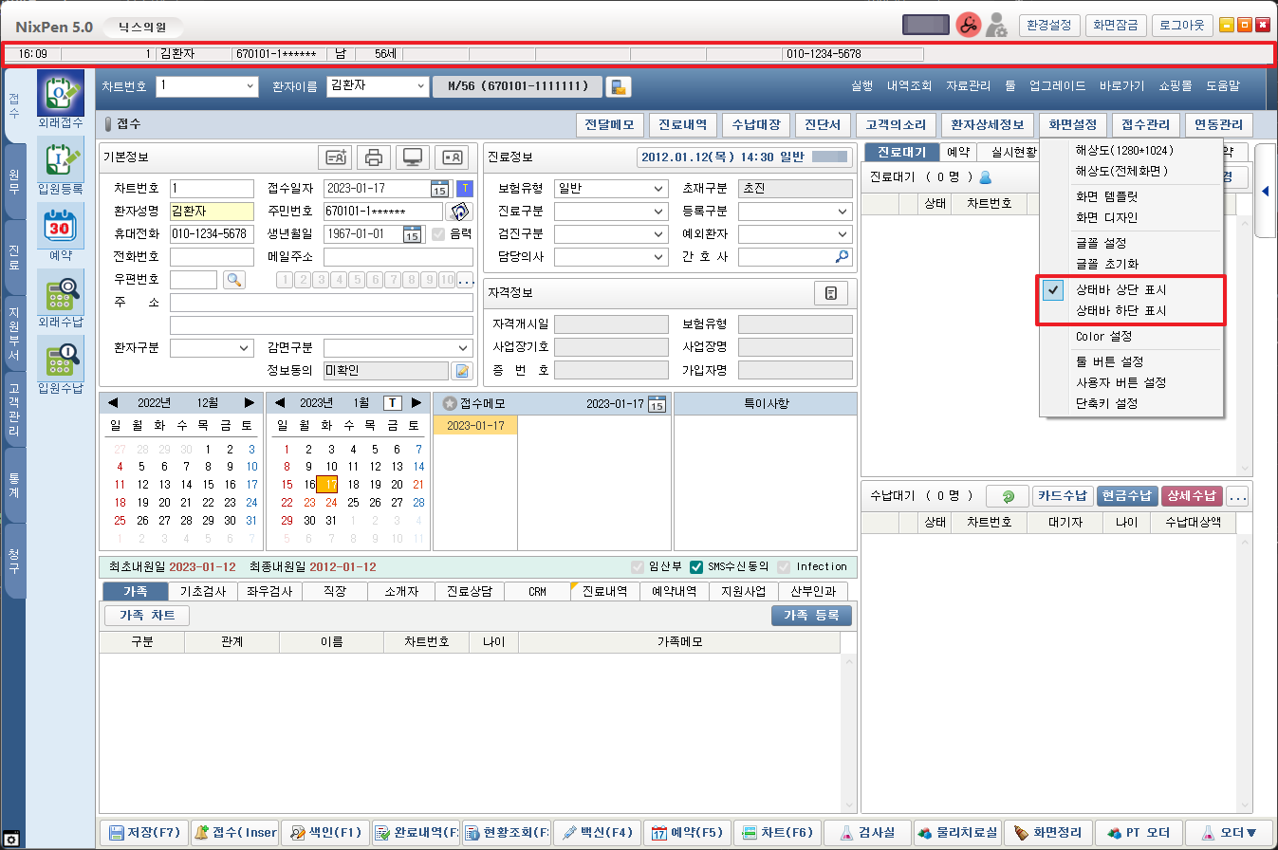Click the 가족 등록 button
Viewport: 1278px width, 850px height.
coord(811,616)
